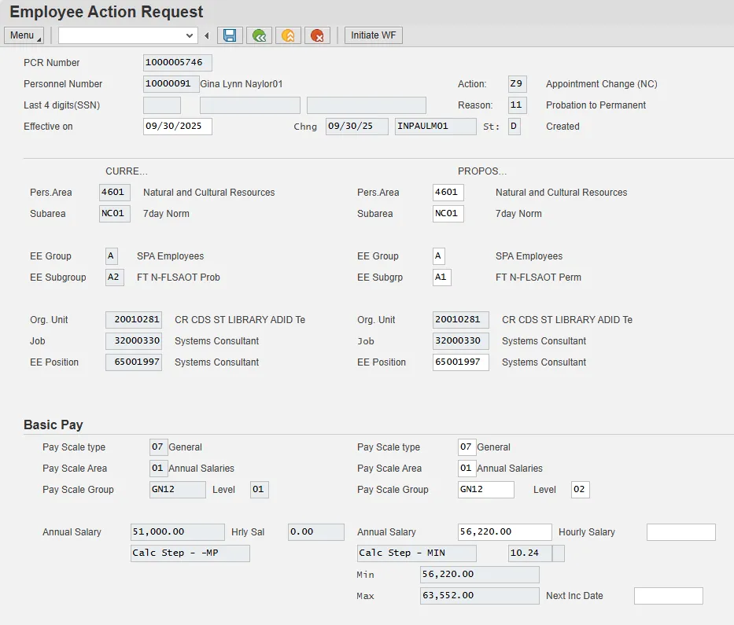Click the Reason code field 11

pos(517,105)
